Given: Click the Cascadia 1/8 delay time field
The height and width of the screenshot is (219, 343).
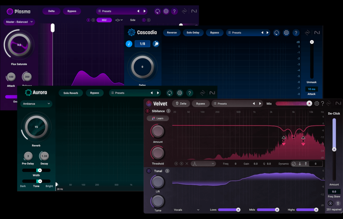Looking at the screenshot, I should click(142, 44).
